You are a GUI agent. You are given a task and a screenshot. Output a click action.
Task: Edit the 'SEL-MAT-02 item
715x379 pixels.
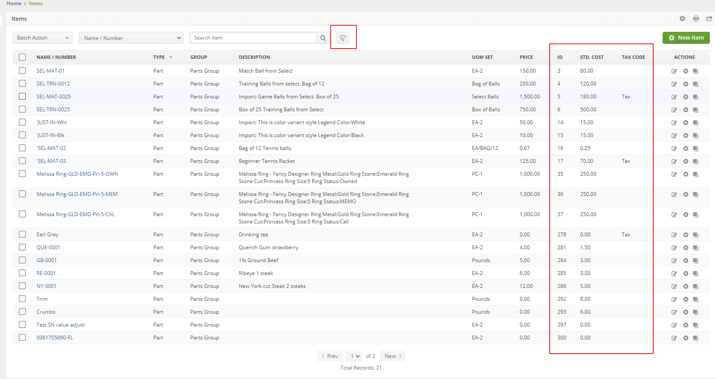674,149
